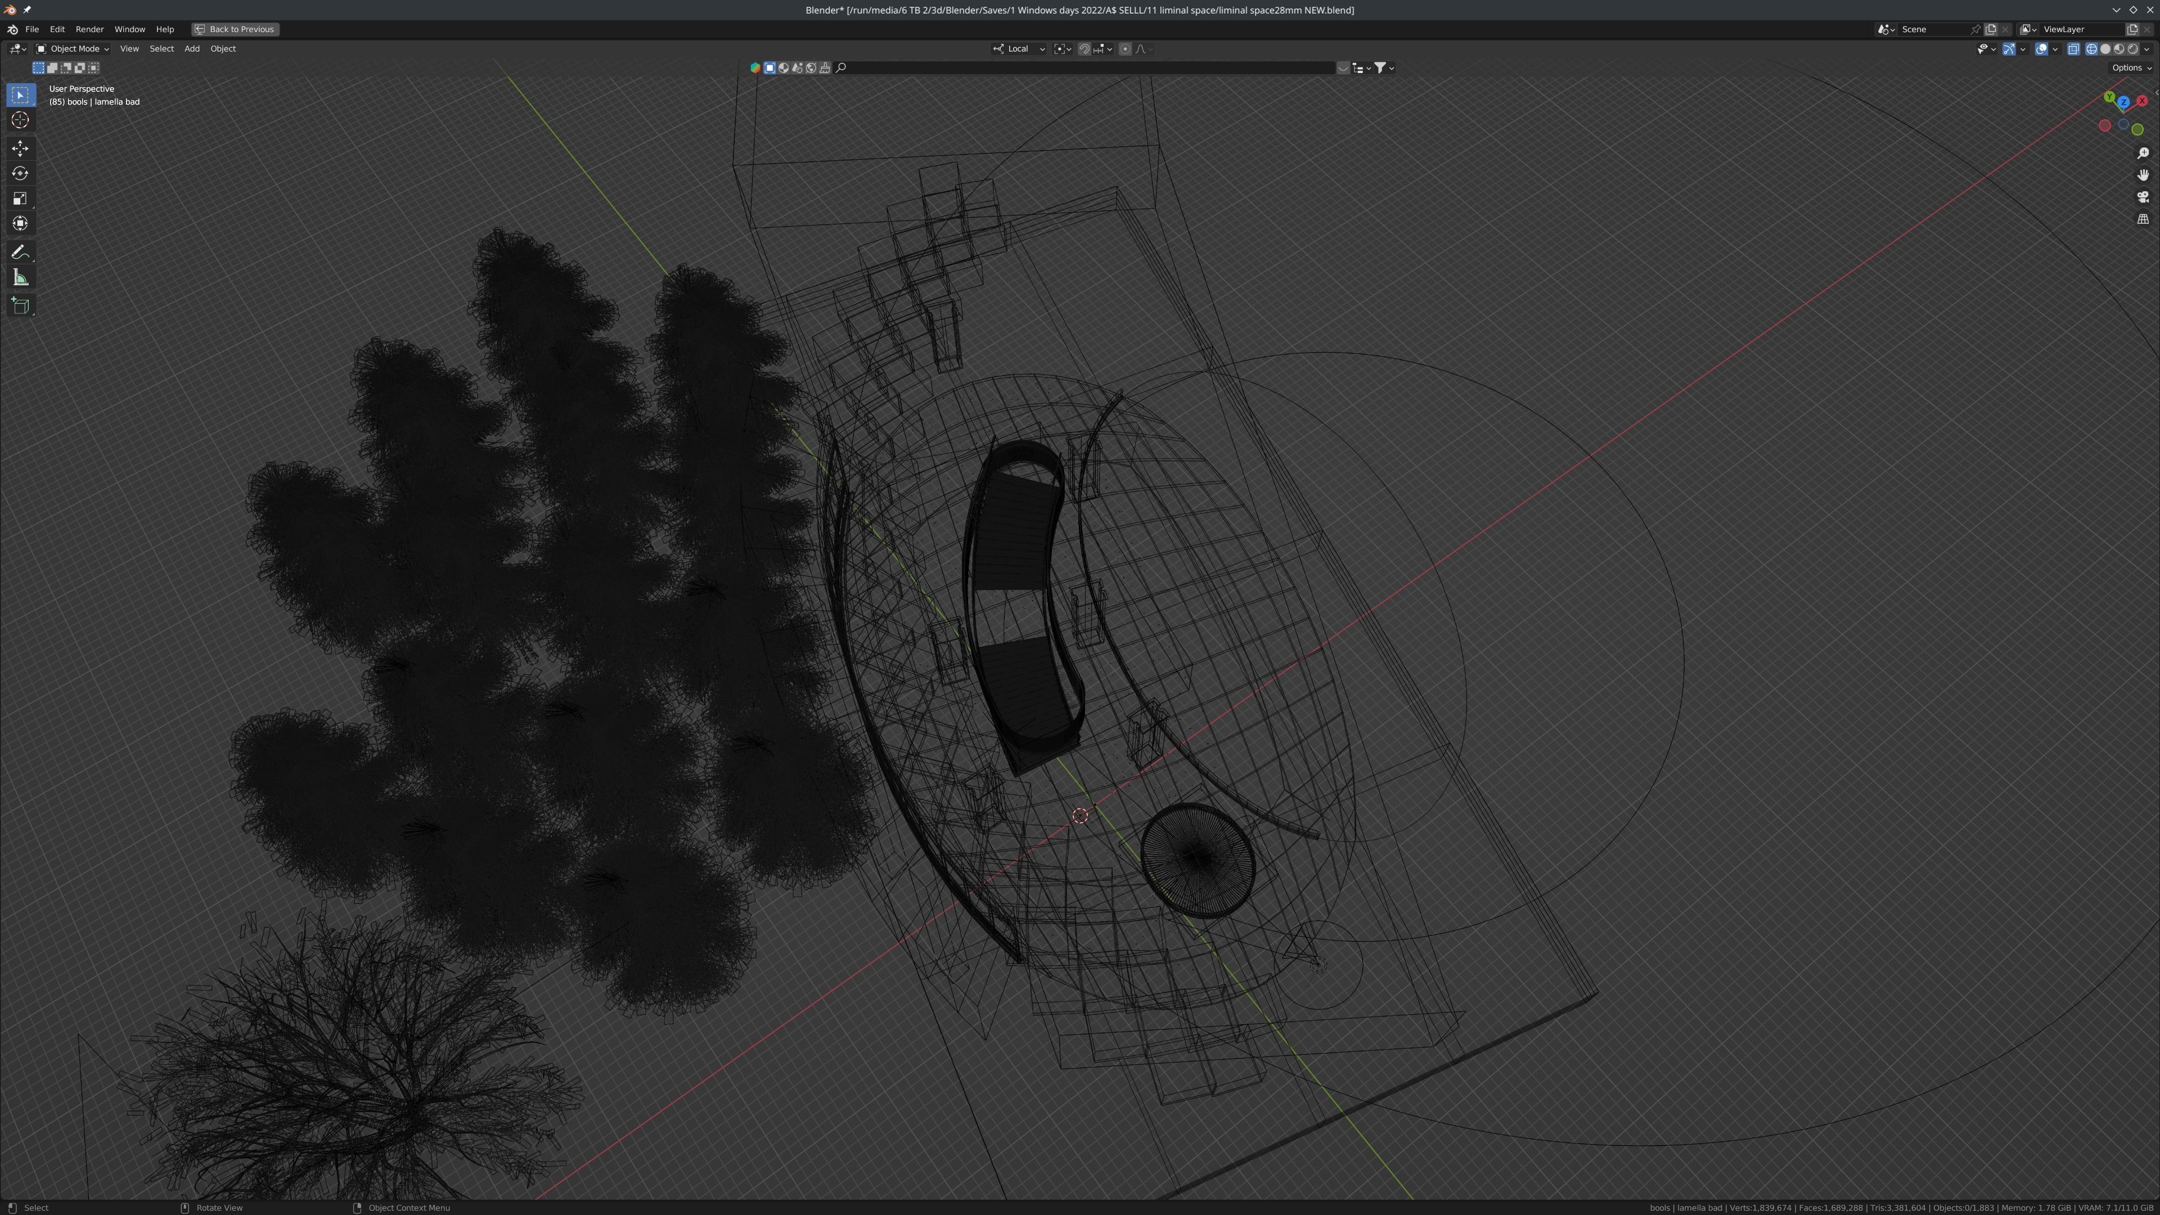2160x1215 pixels.
Task: Pick the Scale tool
Action: pyautogui.click(x=20, y=199)
